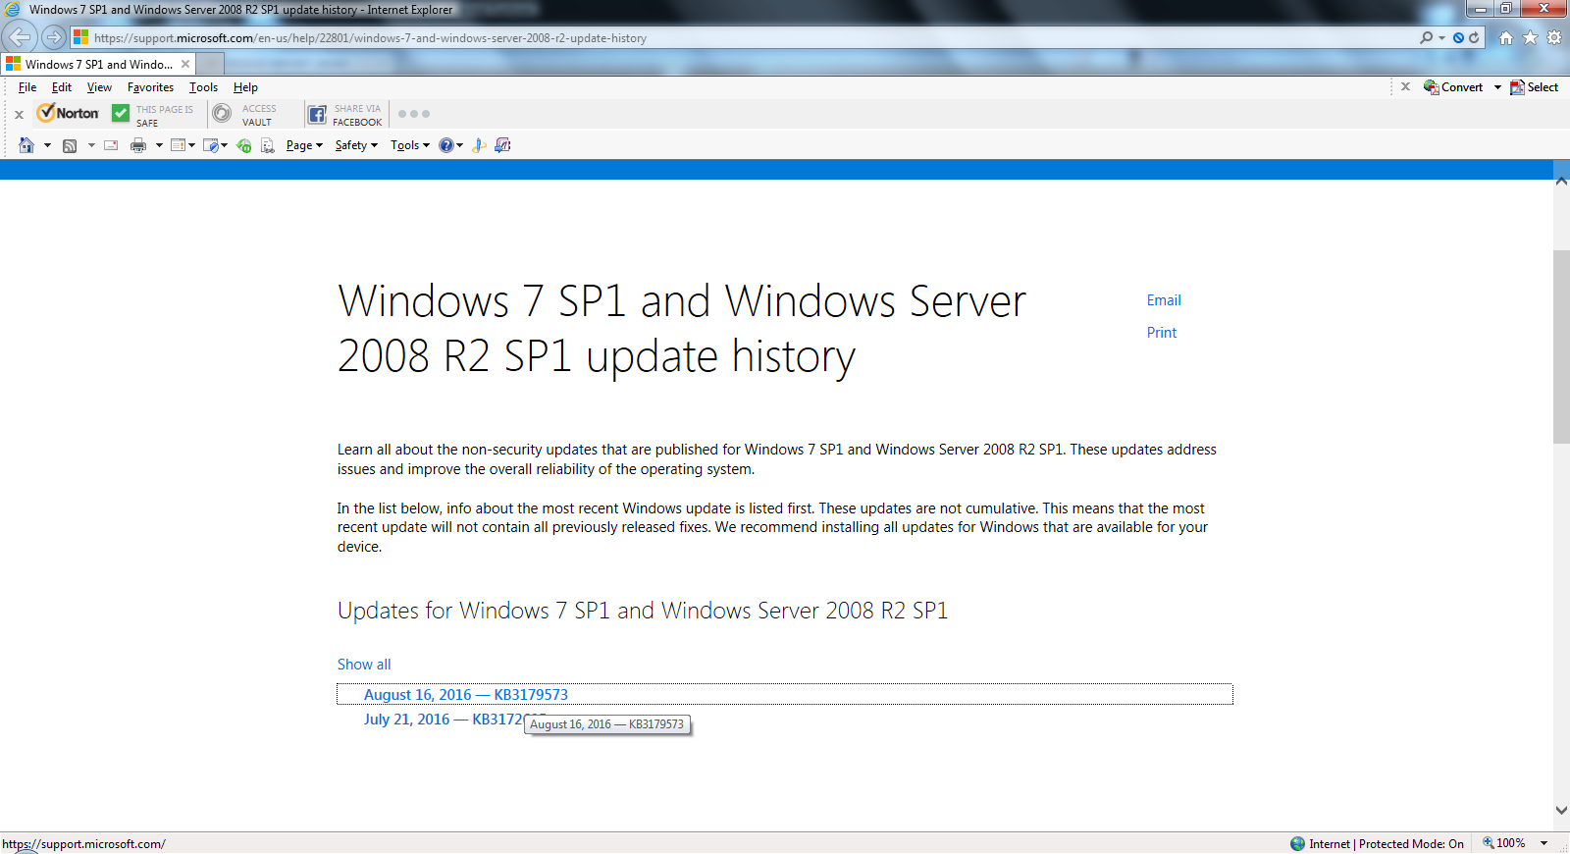The width and height of the screenshot is (1570, 854).
Task: Open the Page dropdown menu
Action: click(304, 145)
